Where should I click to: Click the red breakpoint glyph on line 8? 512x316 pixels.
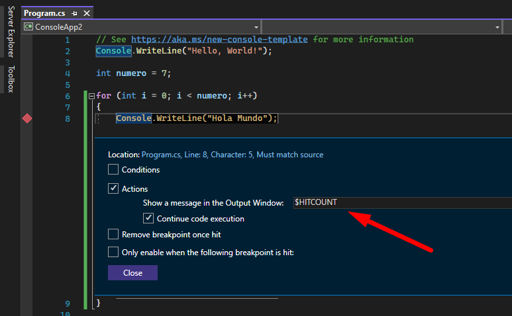[x=27, y=118]
